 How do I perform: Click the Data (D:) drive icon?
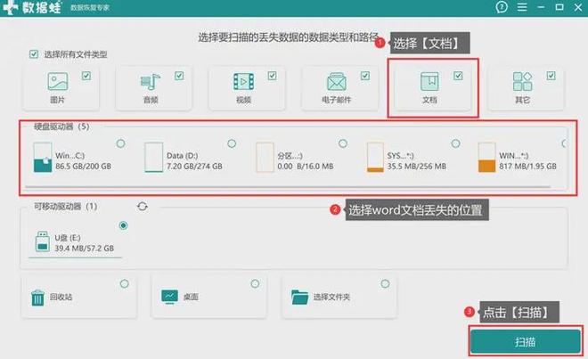tap(154, 157)
